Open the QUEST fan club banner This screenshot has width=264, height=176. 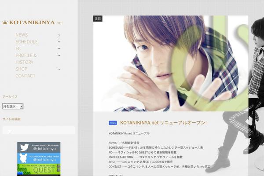39,169
